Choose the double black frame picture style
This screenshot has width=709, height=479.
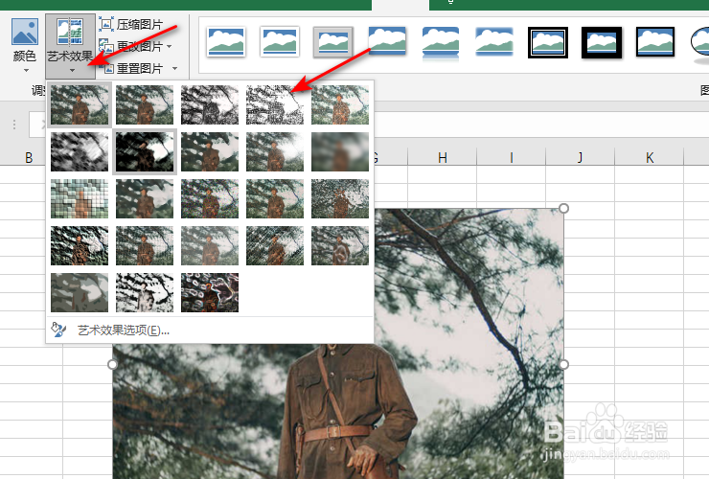(548, 42)
